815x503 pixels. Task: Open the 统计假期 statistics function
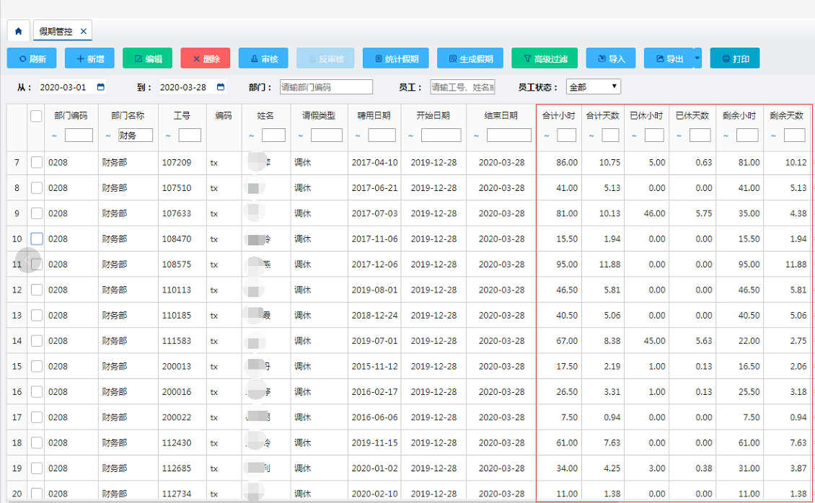395,58
